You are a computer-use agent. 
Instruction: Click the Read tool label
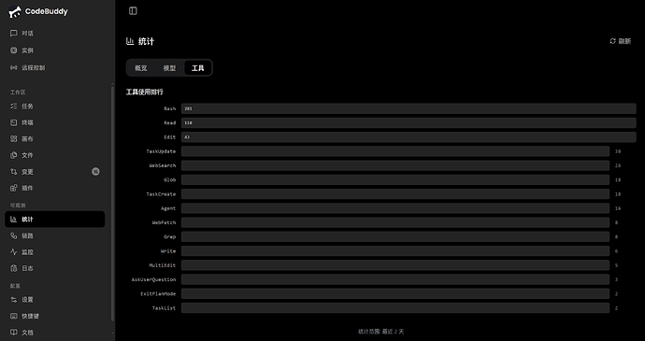pyautogui.click(x=169, y=123)
